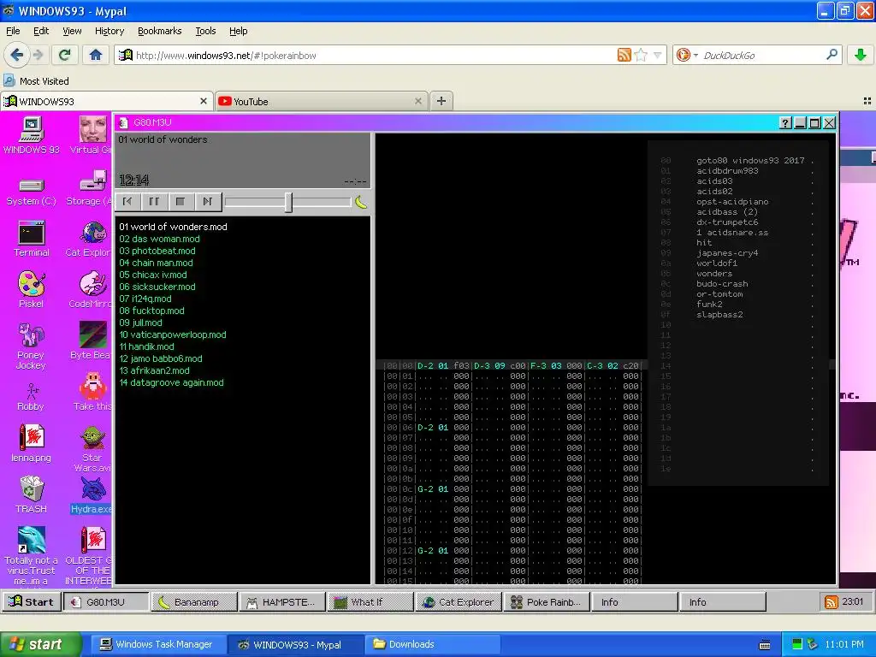This screenshot has height=657, width=876.
Task: Open a new browser tab
Action: pos(441,101)
